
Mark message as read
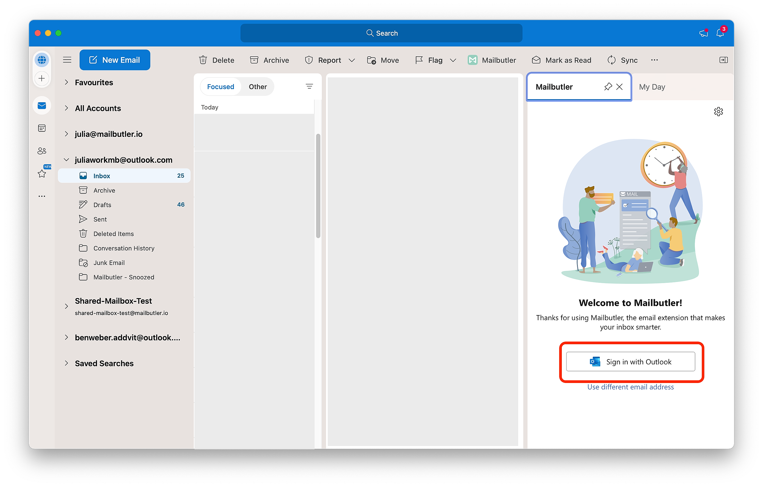562,60
